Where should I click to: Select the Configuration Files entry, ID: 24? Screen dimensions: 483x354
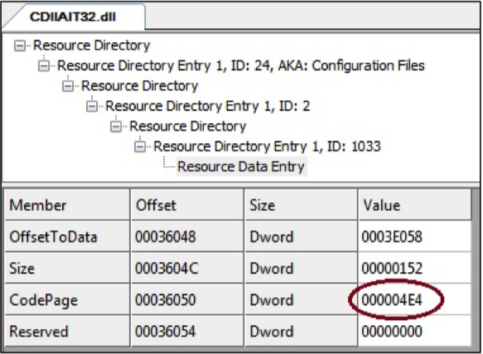[x=241, y=66]
